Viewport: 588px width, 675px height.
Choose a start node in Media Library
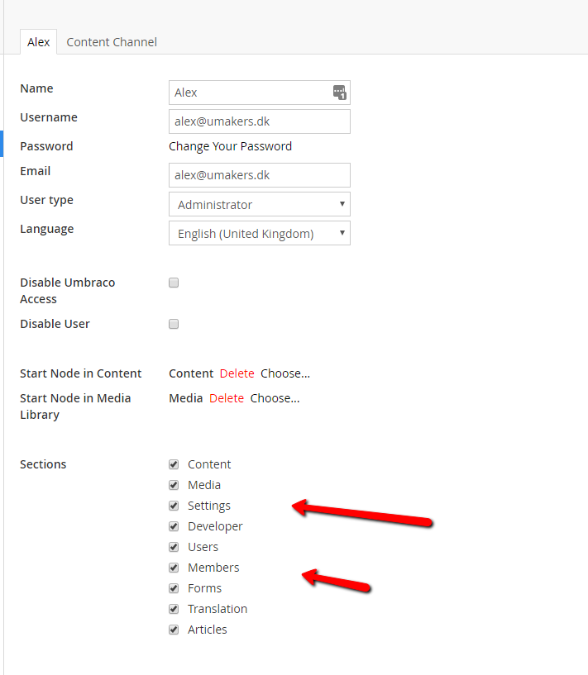pos(275,398)
